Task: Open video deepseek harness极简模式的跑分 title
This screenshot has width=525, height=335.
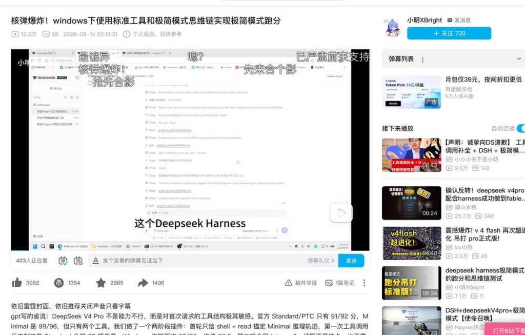Action: [x=485, y=274]
